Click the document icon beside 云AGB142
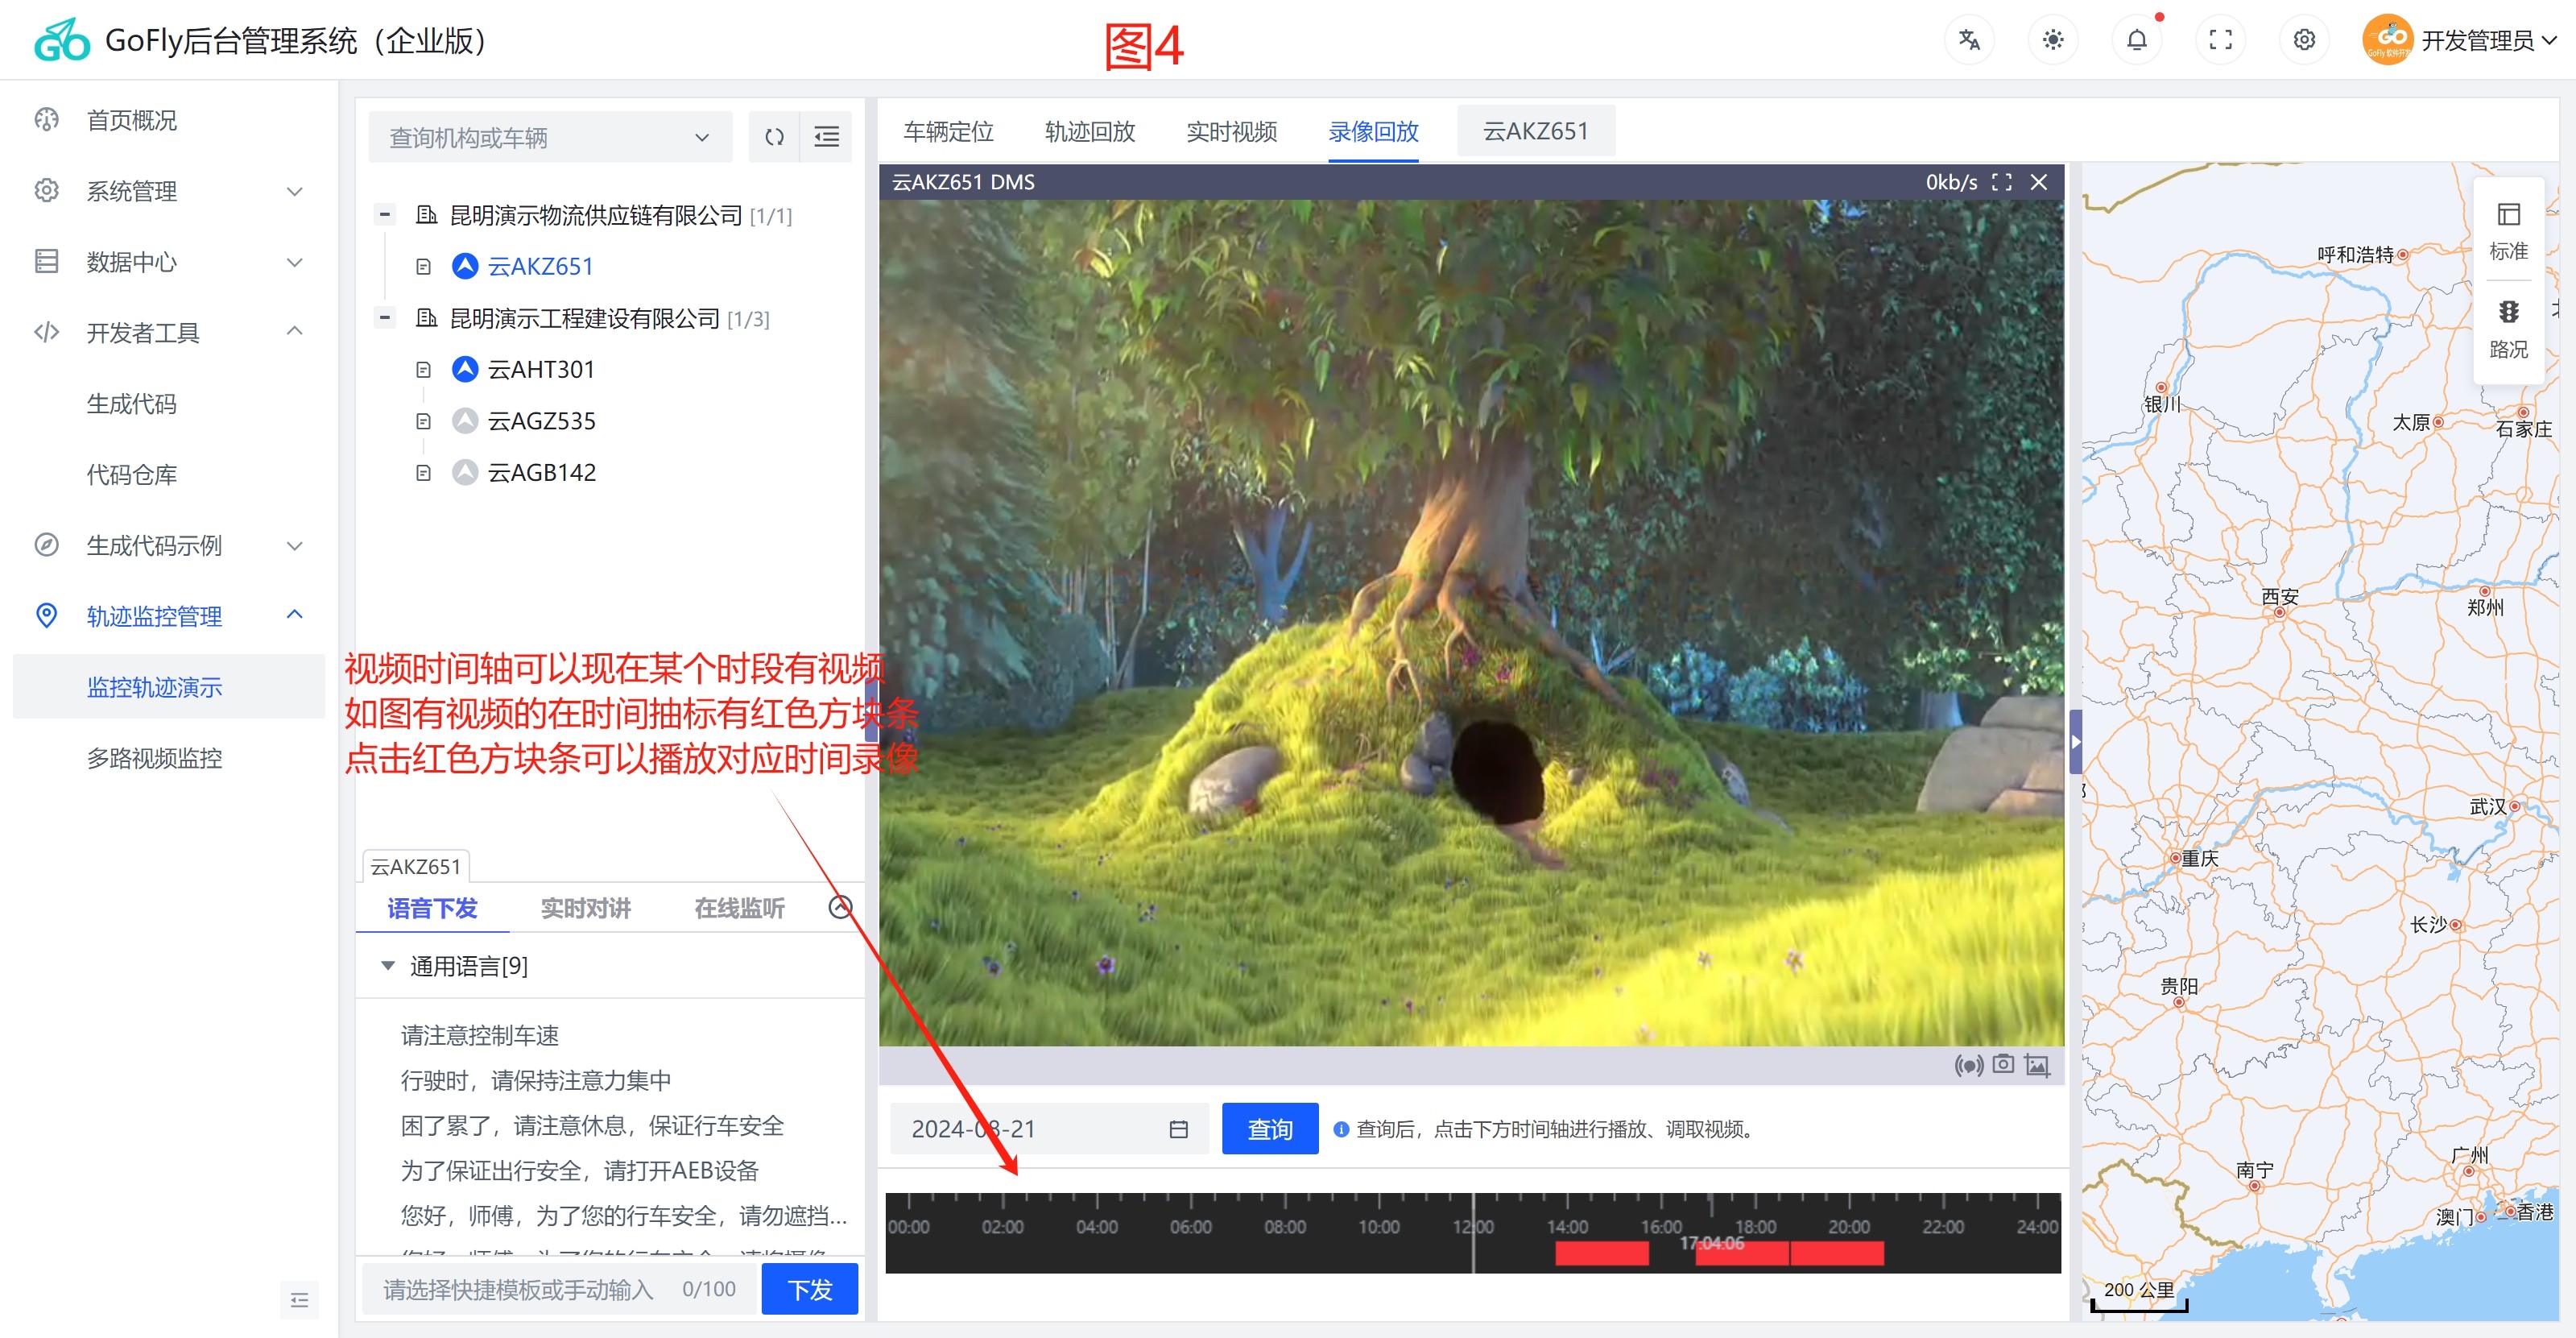Viewport: 2576px width, 1338px height. pyautogui.click(x=423, y=473)
